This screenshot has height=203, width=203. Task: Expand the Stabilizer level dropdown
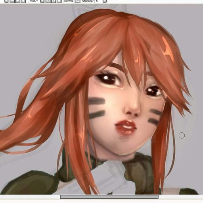pos(105,1)
